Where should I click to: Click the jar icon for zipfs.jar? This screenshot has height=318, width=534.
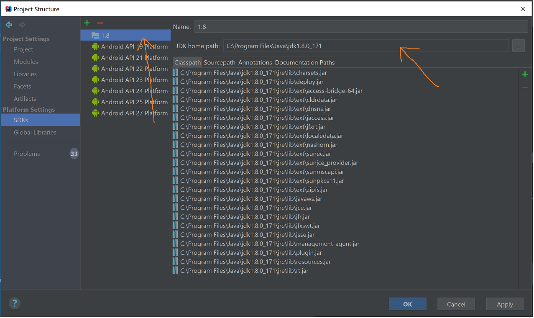[x=175, y=190]
